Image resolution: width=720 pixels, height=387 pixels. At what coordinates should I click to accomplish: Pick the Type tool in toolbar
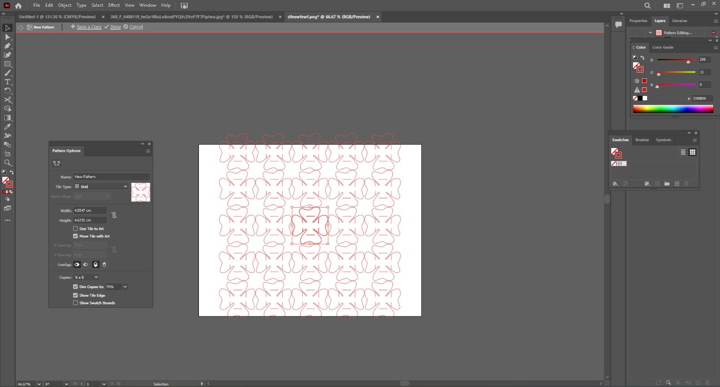[x=8, y=82]
